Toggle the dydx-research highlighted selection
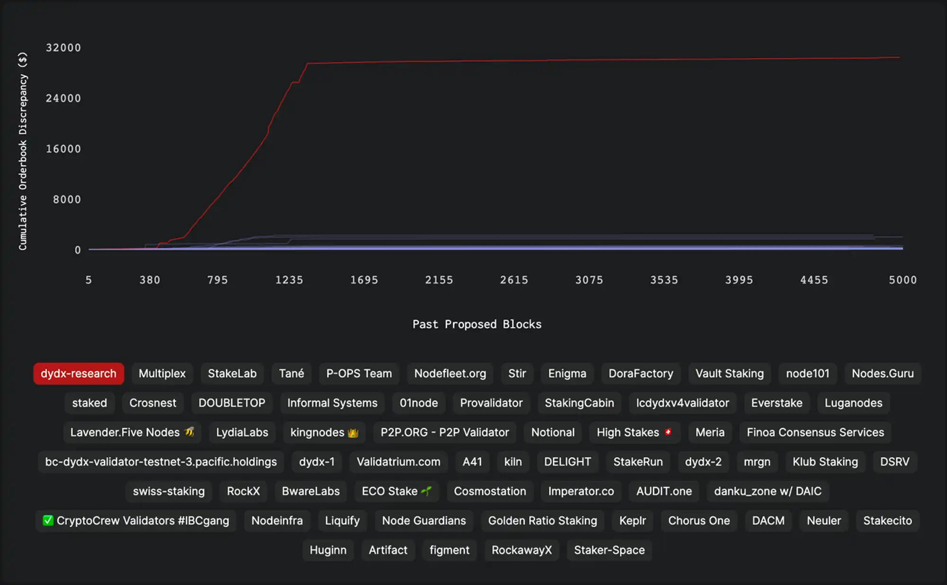 click(x=79, y=373)
